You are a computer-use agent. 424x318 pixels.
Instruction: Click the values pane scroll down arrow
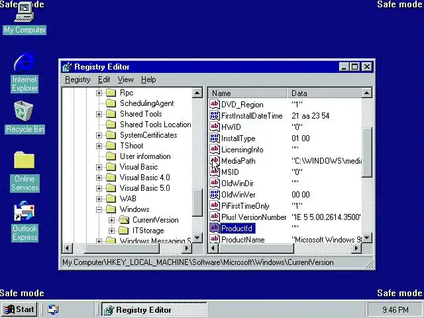pos(366,238)
